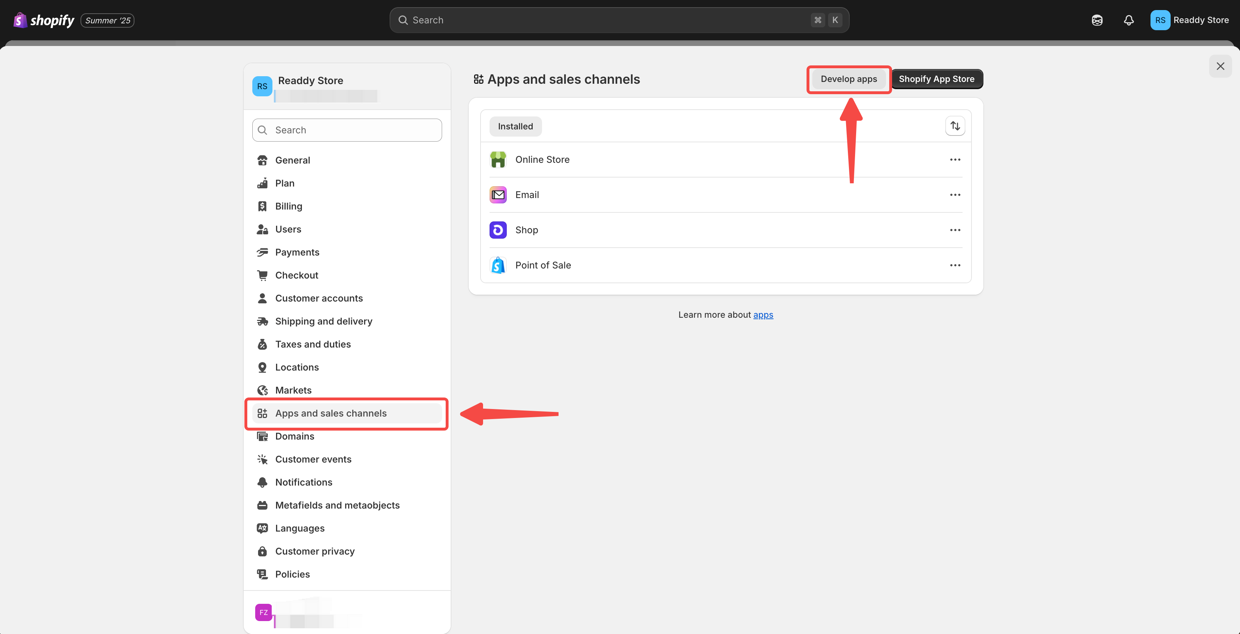
Task: Click the Online Store app icon
Action: (498, 159)
